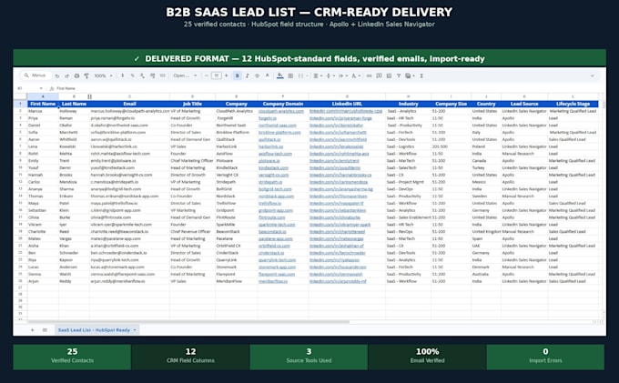Image resolution: width=619 pixels, height=383 pixels.
Task: Add a new sheet with plus button
Action: click(33, 329)
